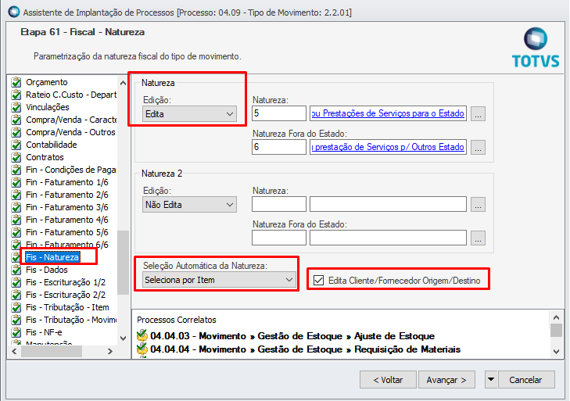The image size is (570, 401).
Task: Click the Natureza code field containing 5
Action: (x=279, y=113)
